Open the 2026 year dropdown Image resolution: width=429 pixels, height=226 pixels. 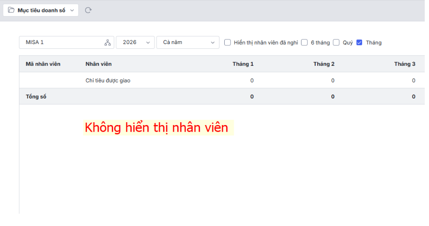click(135, 42)
